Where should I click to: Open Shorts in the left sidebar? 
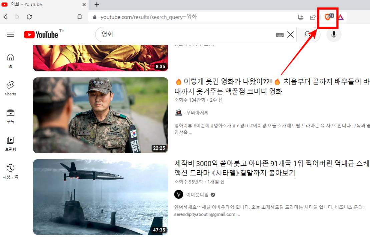tap(10, 88)
